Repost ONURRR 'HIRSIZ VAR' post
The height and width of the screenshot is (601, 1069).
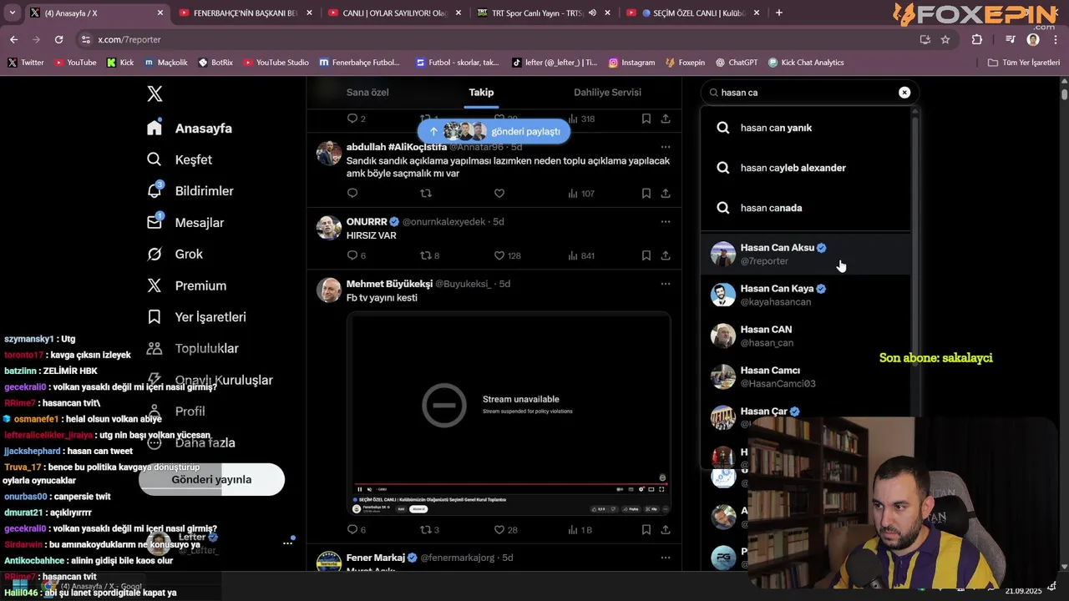[429, 255]
